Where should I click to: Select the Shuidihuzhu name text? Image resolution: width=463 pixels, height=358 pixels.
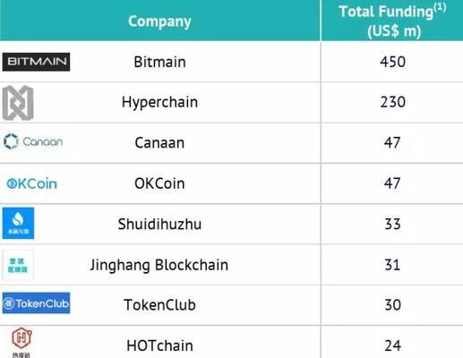159,224
